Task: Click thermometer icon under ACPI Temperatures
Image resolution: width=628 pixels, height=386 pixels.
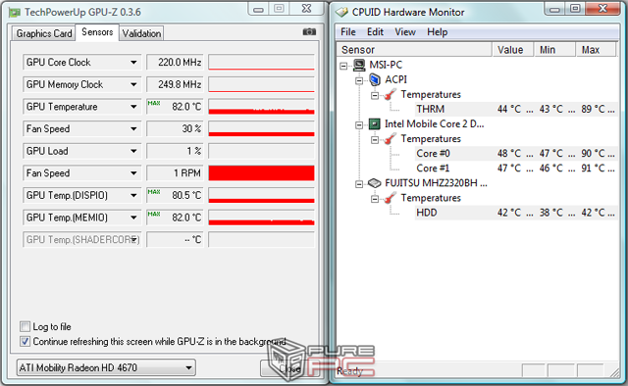Action: coord(390,95)
